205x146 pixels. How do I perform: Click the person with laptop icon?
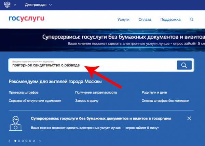[16, 123]
